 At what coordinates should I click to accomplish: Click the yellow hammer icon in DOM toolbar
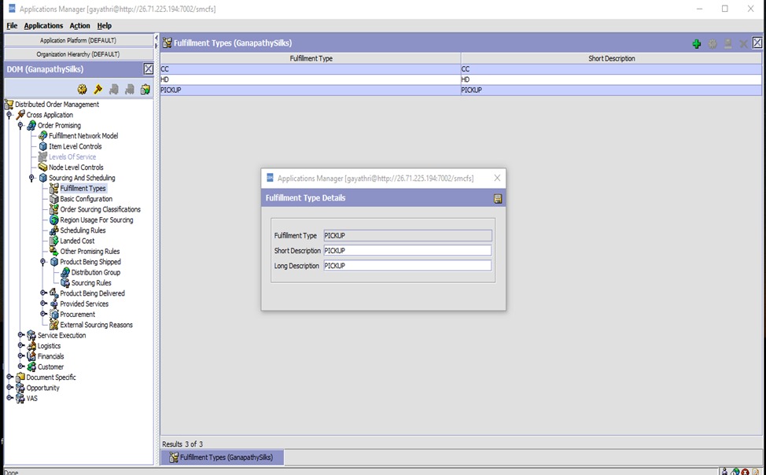click(x=98, y=90)
